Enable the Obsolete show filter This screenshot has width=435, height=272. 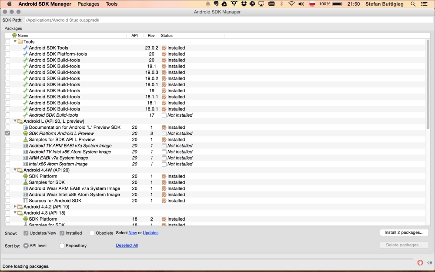[92, 233]
